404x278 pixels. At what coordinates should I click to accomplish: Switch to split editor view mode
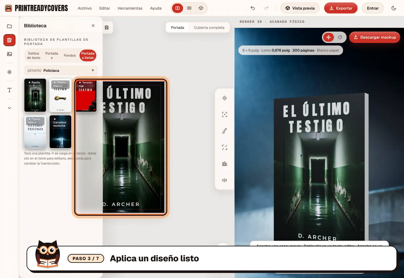178,8
